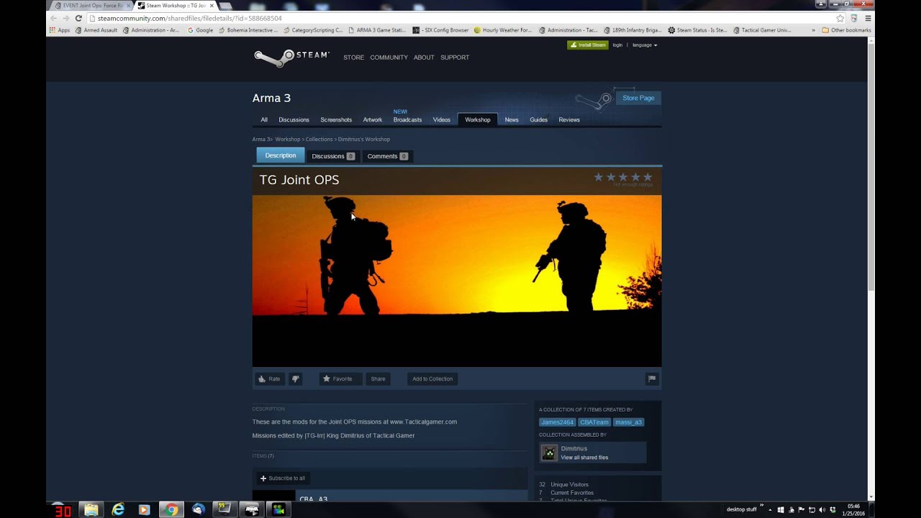
Task: Reload the page with the refresh icon
Action: 78,18
